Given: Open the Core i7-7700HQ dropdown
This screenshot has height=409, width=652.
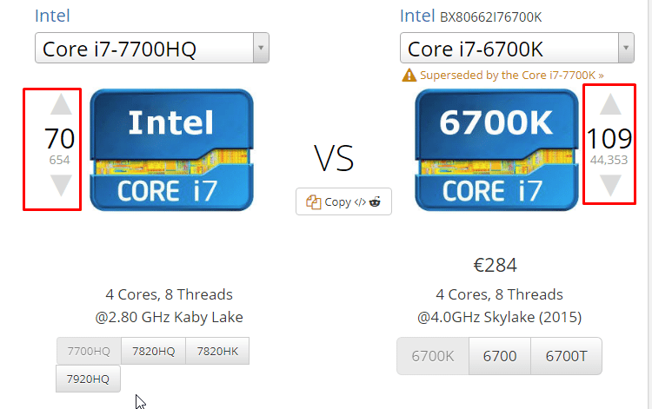Looking at the screenshot, I should coord(152,49).
